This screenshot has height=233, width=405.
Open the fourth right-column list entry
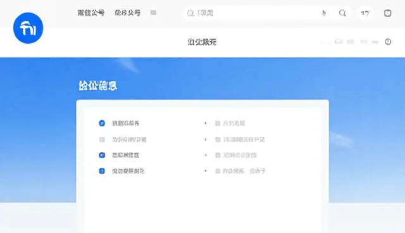pyautogui.click(x=240, y=171)
